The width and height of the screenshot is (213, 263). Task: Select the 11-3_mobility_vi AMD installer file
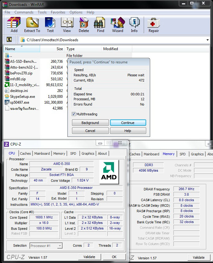(22, 85)
